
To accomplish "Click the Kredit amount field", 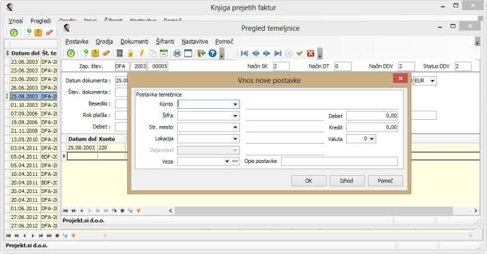I will (x=372, y=127).
